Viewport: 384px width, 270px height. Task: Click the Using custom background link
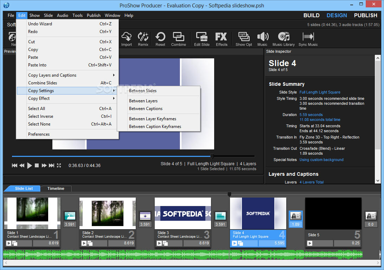(x=321, y=160)
